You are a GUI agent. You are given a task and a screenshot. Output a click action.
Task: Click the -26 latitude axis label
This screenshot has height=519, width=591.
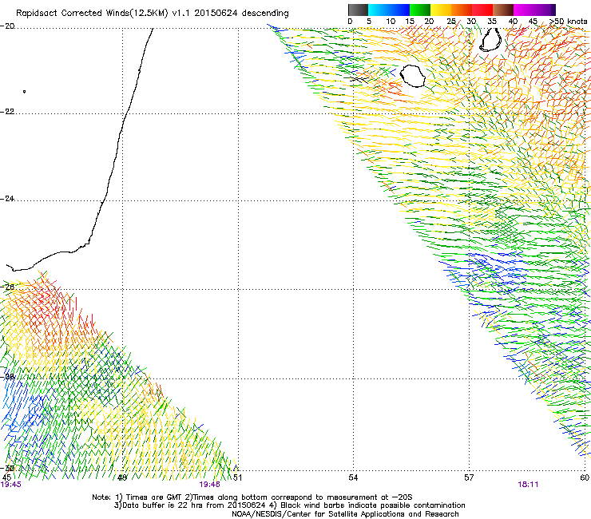pos(7,287)
